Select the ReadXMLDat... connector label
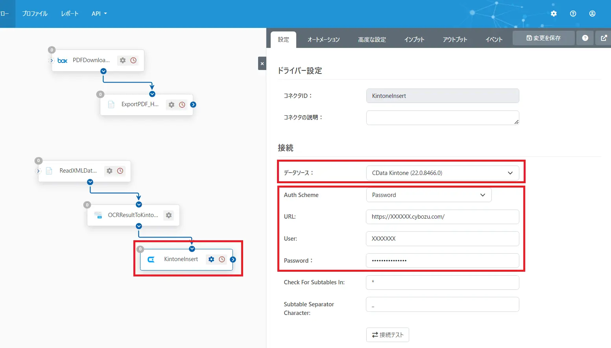This screenshot has width=611, height=348. click(78, 171)
